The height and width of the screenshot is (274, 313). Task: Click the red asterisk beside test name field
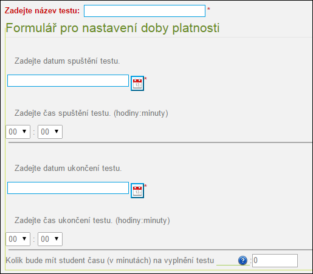click(x=208, y=9)
